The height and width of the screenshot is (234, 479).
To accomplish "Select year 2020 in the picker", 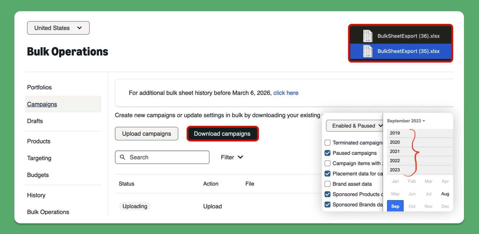I will (420, 142).
